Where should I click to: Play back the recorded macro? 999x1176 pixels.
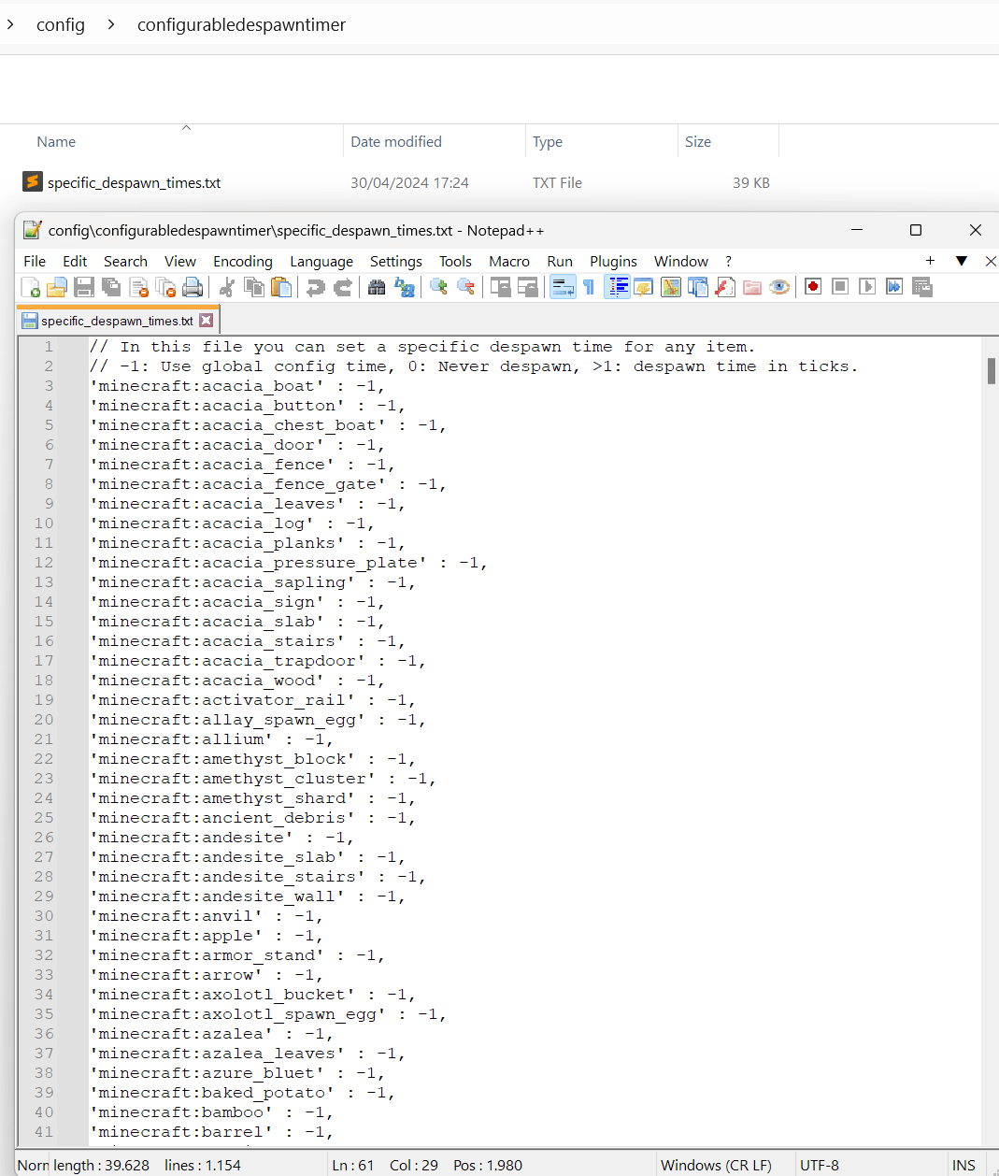click(x=867, y=287)
